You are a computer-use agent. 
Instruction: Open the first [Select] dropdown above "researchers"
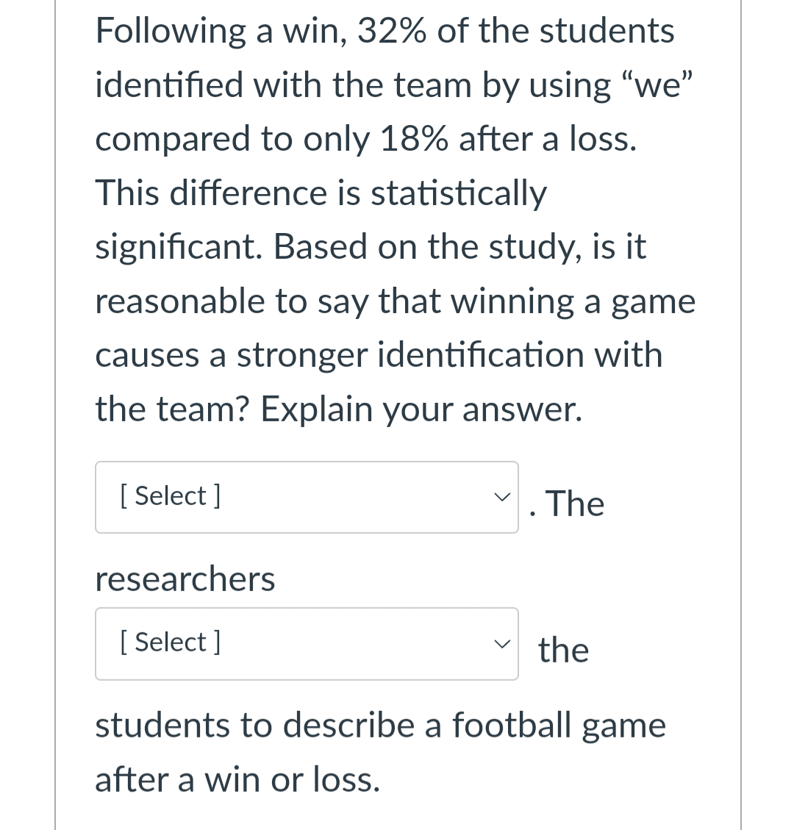coord(306,497)
